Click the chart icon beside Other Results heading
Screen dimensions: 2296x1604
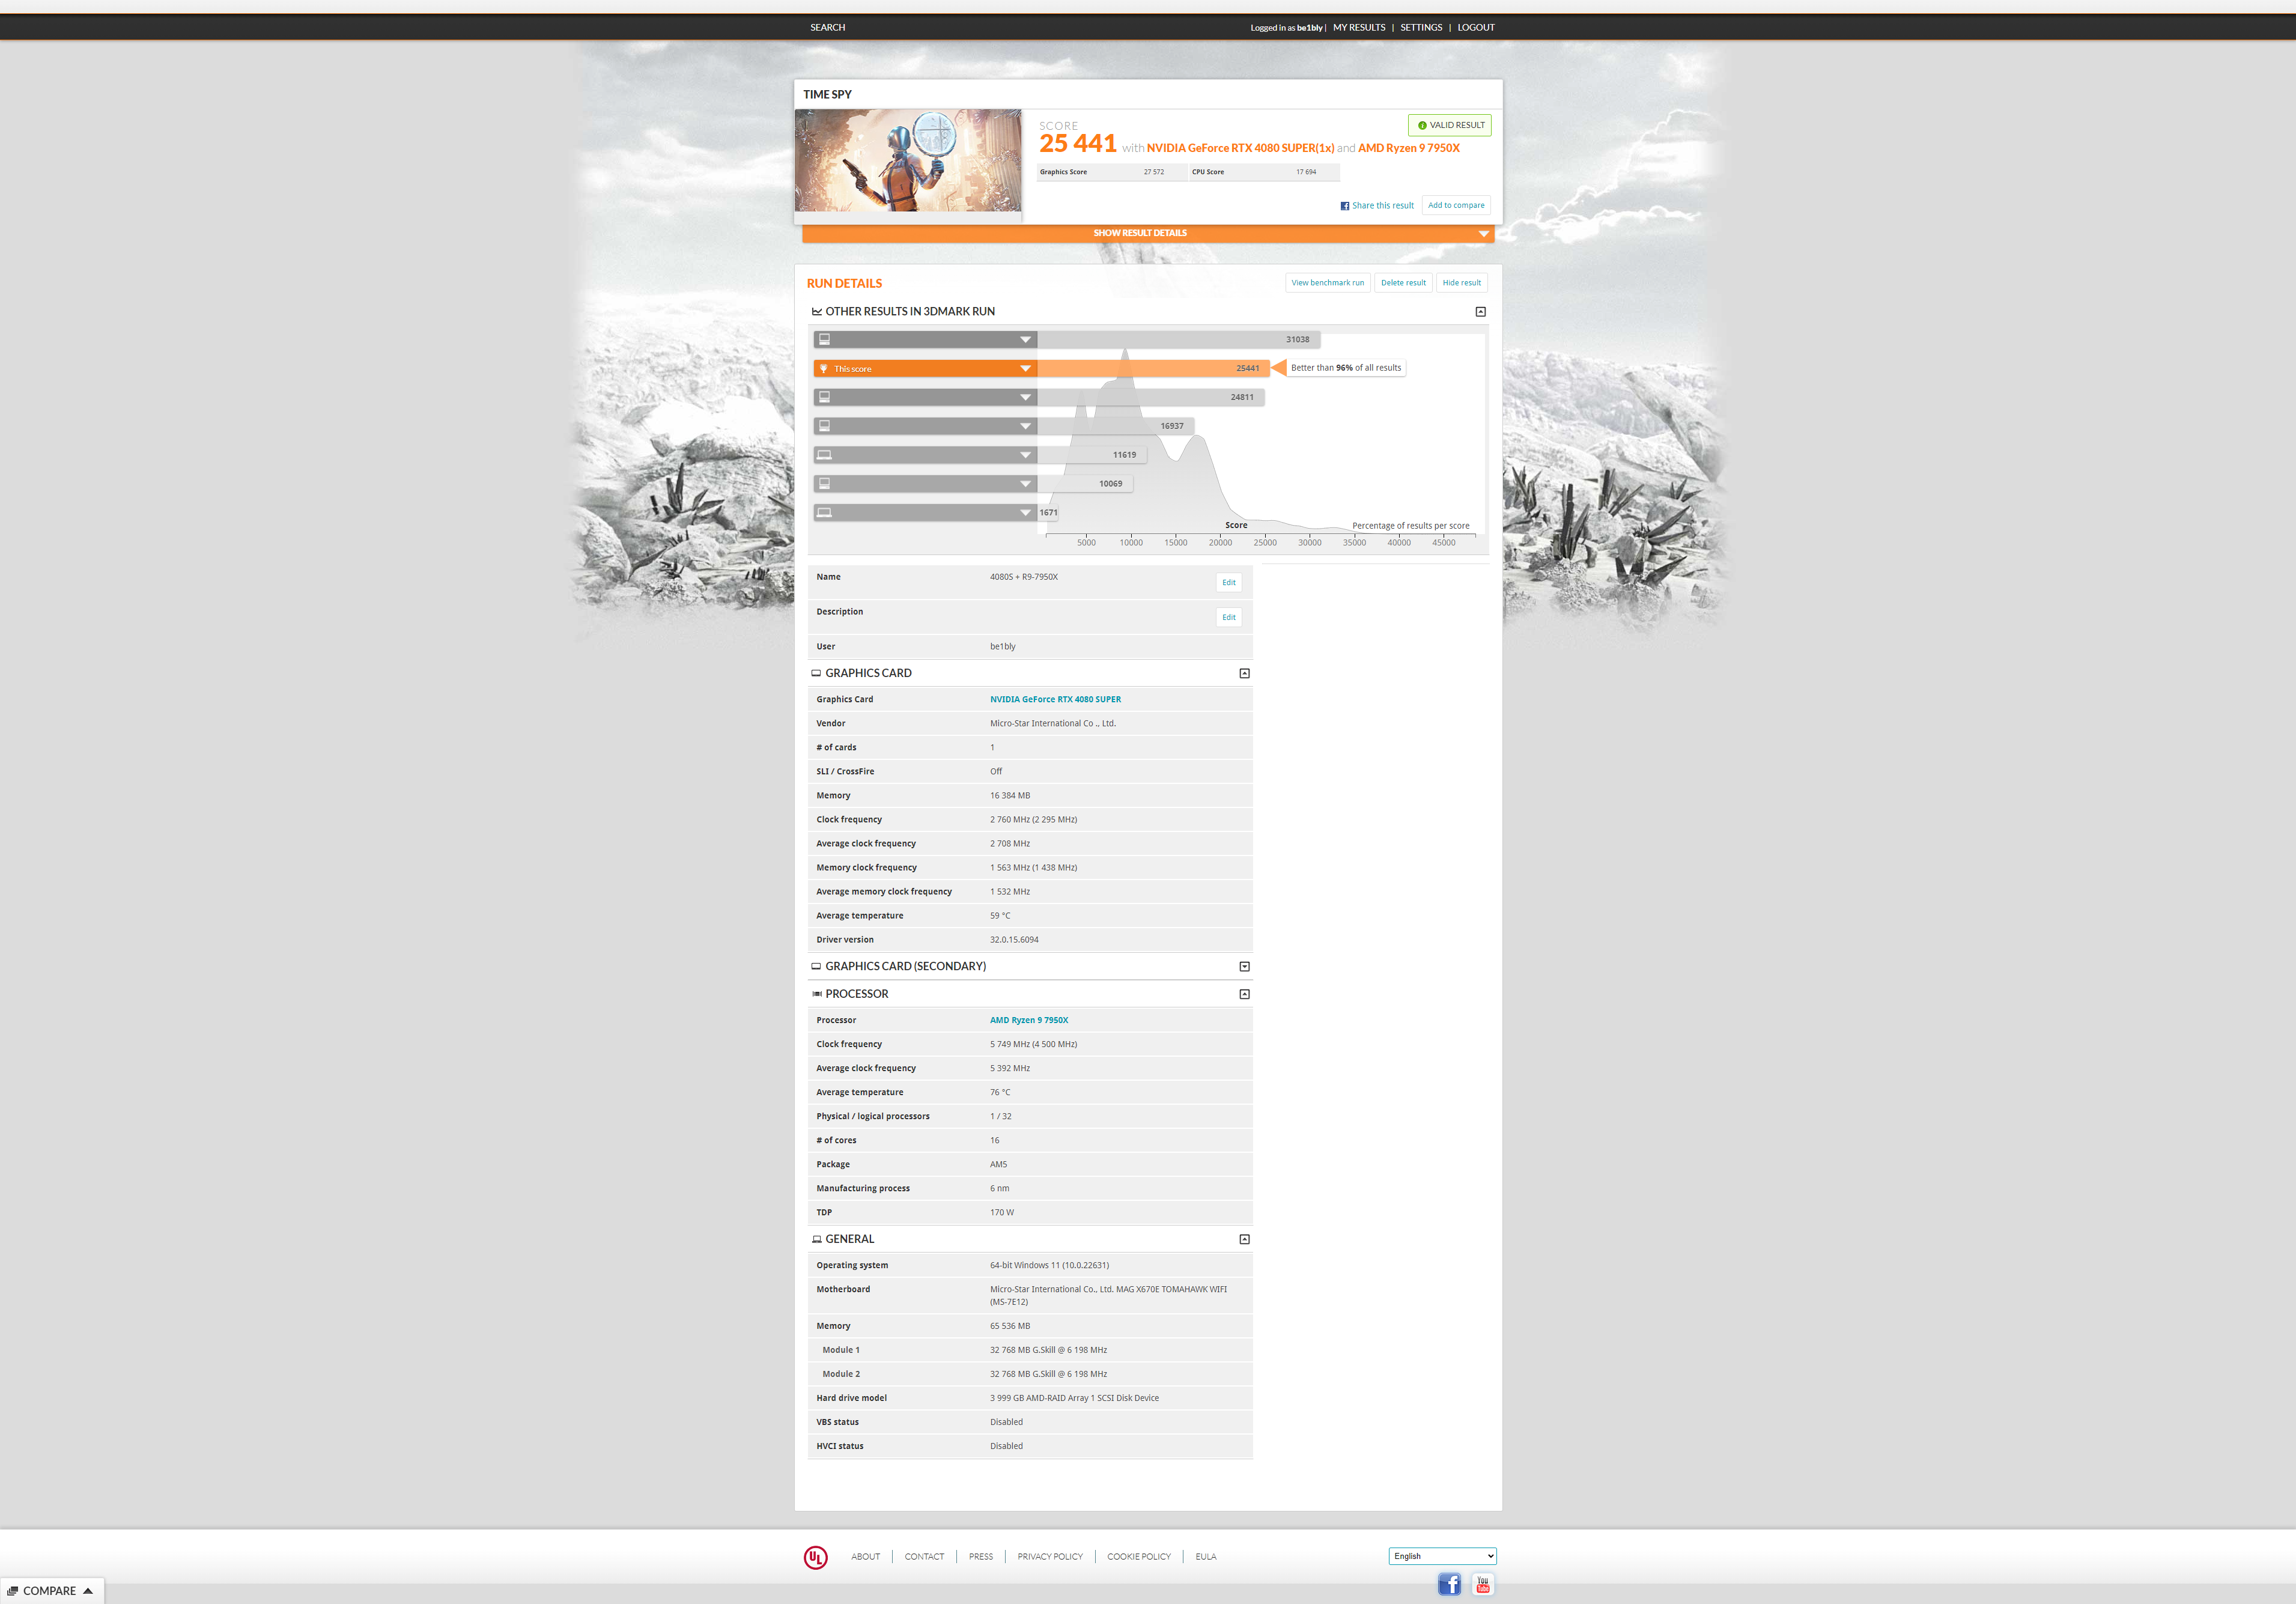coord(816,311)
